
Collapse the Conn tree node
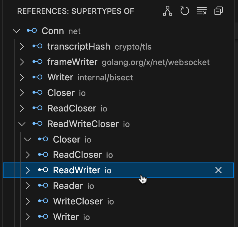tap(16, 31)
